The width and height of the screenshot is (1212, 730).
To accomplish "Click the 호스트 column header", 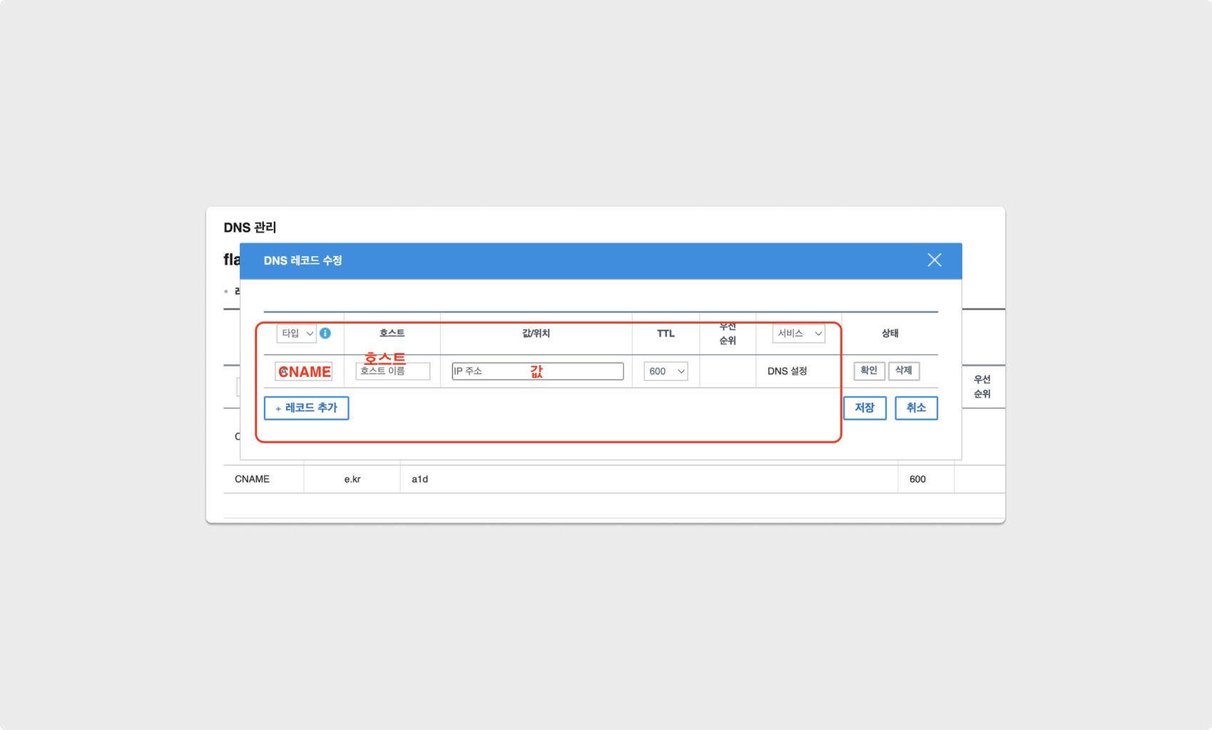I will 392,333.
